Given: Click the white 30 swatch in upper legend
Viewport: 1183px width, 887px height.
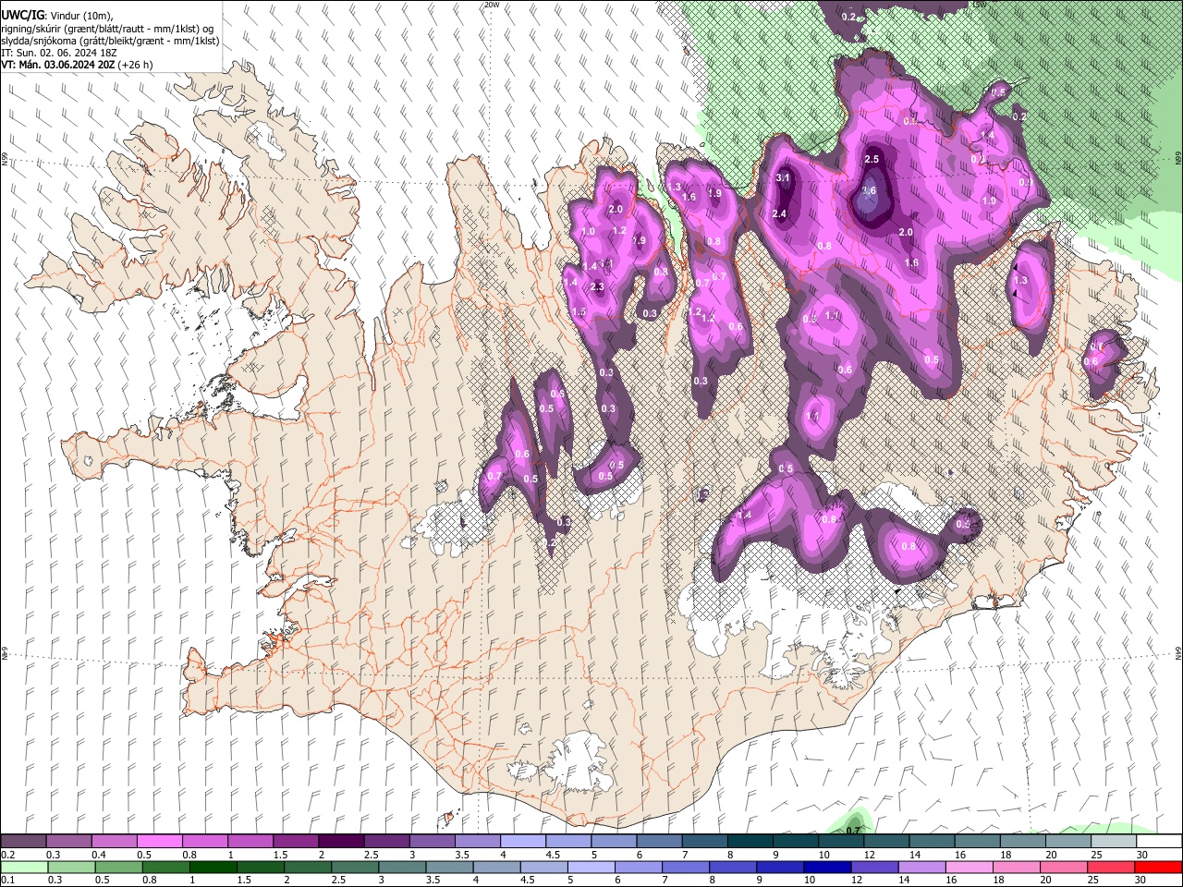Looking at the screenshot, I should 1159,842.
